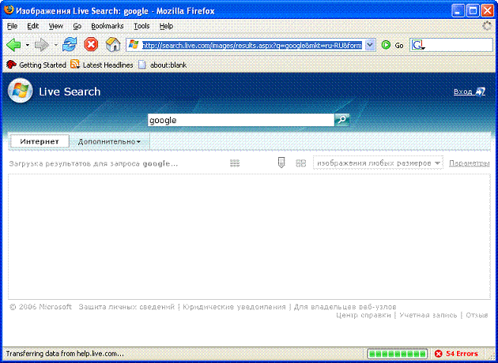Open the Bookmarks menu
Image resolution: width=498 pixels, height=363 pixels.
pyautogui.click(x=108, y=26)
